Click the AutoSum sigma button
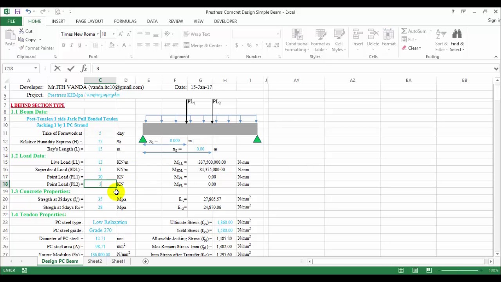Screen dimensions: 501x282 tap(414, 31)
